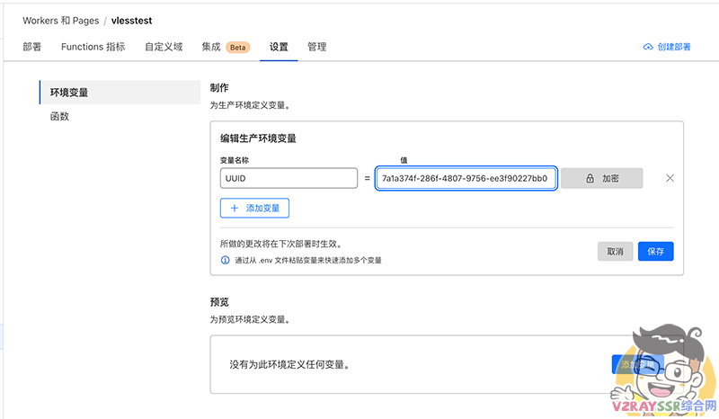
Task: Click the info icon beside .env hint
Action: pos(225,260)
